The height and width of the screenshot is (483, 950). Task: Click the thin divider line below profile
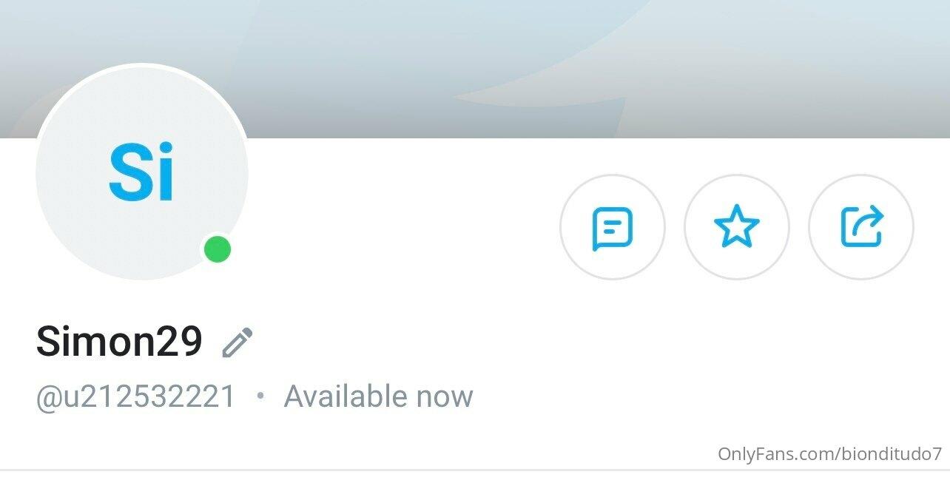click(x=475, y=469)
